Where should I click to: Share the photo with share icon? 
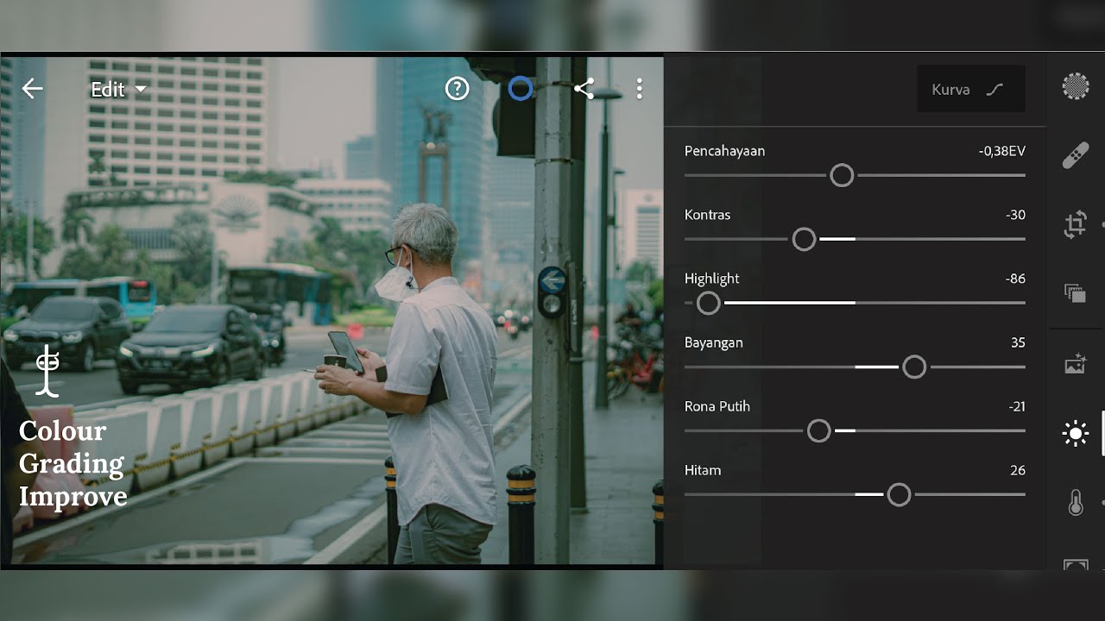click(584, 88)
